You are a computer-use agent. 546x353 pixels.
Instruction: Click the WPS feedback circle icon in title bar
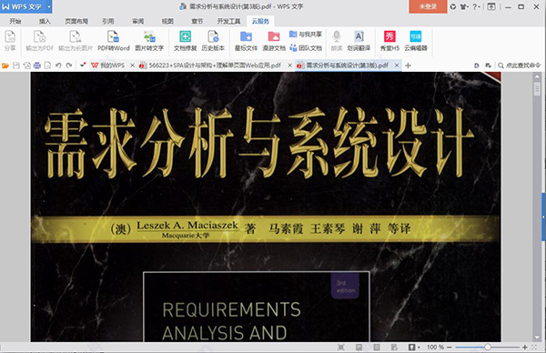[x=453, y=6]
